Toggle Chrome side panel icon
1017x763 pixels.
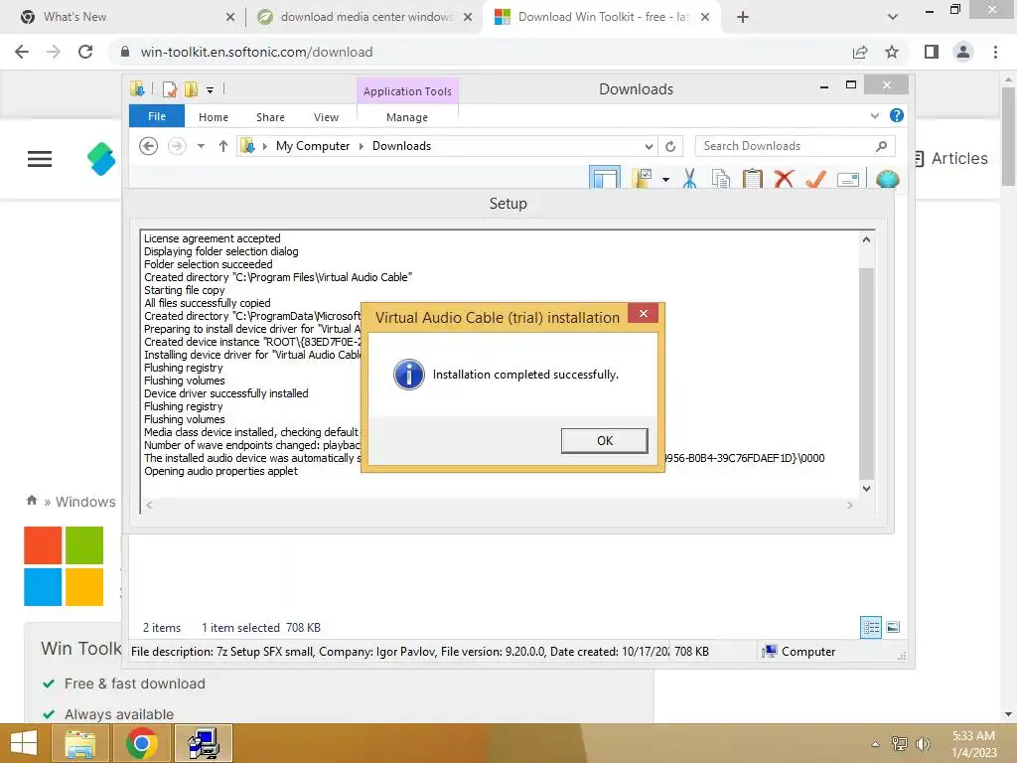[932, 52]
